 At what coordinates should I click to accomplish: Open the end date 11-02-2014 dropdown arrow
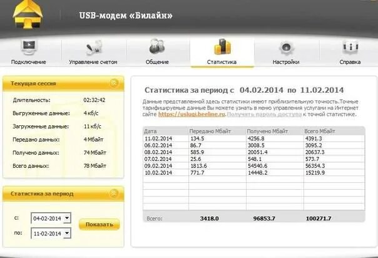(67, 233)
